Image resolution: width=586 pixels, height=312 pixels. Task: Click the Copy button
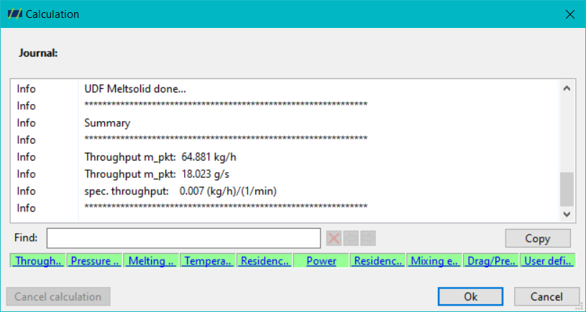538,238
